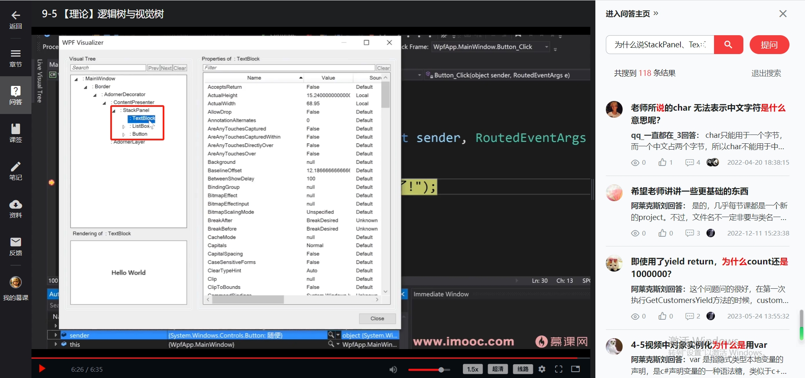Screen dimensions: 805x378
Task: Click Prev in Visual Tree search
Action: tap(153, 68)
